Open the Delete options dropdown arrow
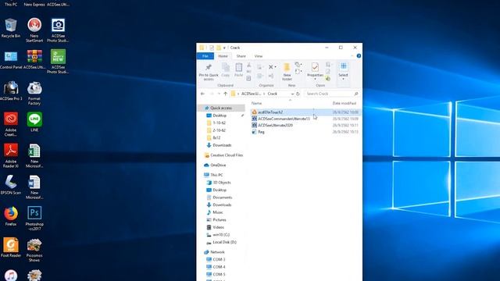Screen dimensions: 500x281 [276, 67]
